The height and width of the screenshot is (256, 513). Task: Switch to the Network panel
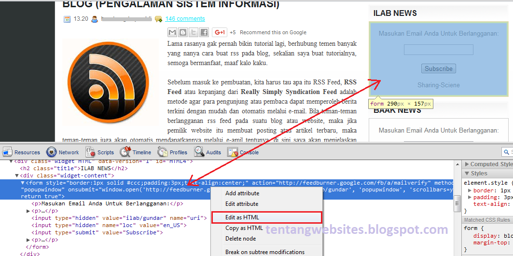(62, 152)
